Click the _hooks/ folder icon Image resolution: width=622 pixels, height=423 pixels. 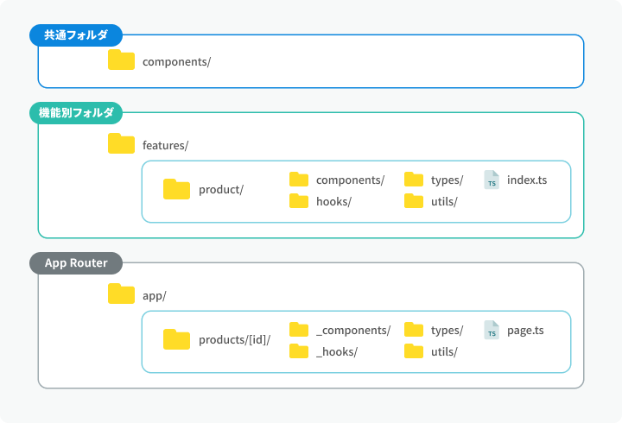299,351
